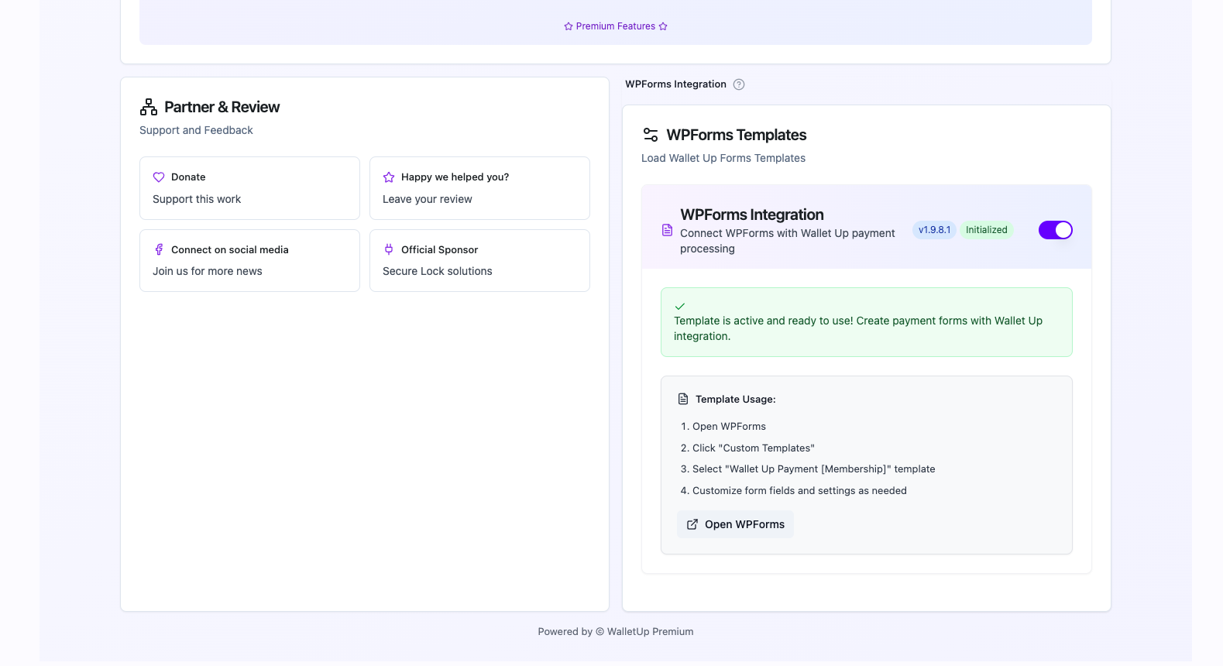
Task: Click 'Load Wallet Up Forms Templates' subtitle
Action: pos(723,158)
